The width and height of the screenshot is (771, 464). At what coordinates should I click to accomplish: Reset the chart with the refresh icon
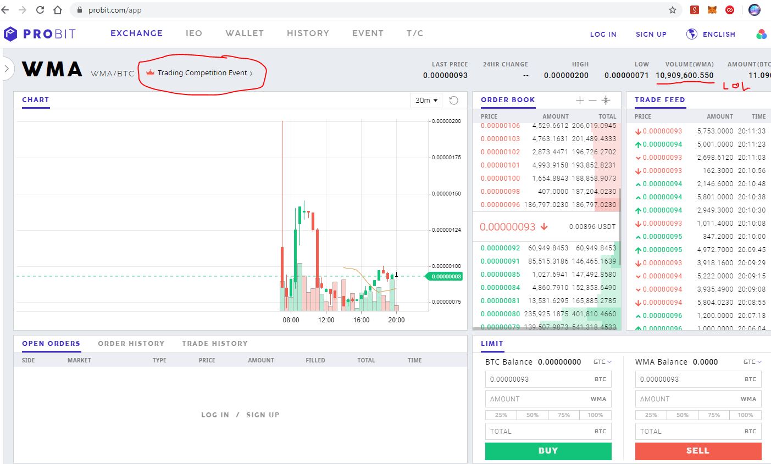click(453, 100)
